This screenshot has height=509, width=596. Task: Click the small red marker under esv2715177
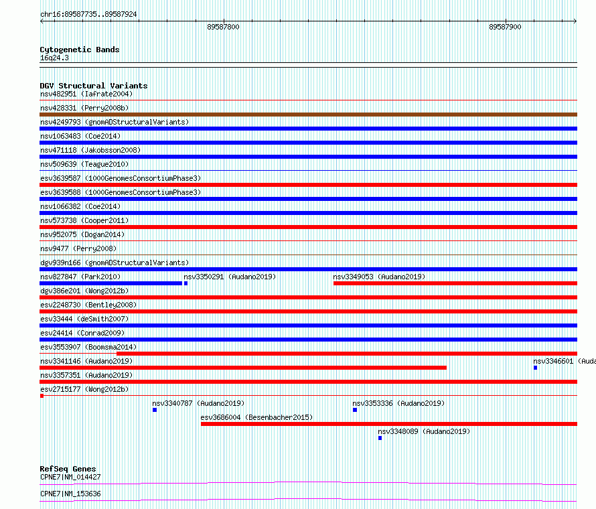tap(42, 396)
